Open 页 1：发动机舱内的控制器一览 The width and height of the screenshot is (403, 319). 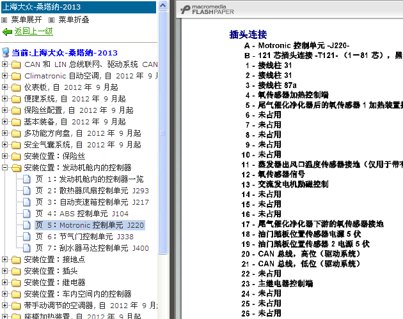coord(90,179)
